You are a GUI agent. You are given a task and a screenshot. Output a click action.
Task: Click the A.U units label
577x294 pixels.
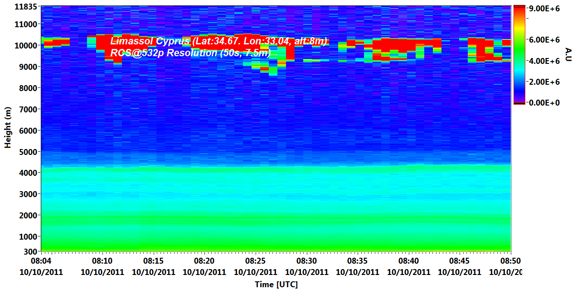coord(568,54)
